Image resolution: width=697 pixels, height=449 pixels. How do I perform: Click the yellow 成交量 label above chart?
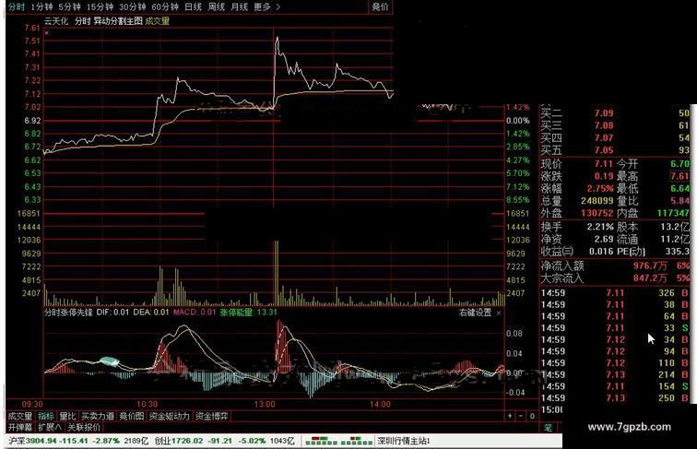pyautogui.click(x=158, y=21)
